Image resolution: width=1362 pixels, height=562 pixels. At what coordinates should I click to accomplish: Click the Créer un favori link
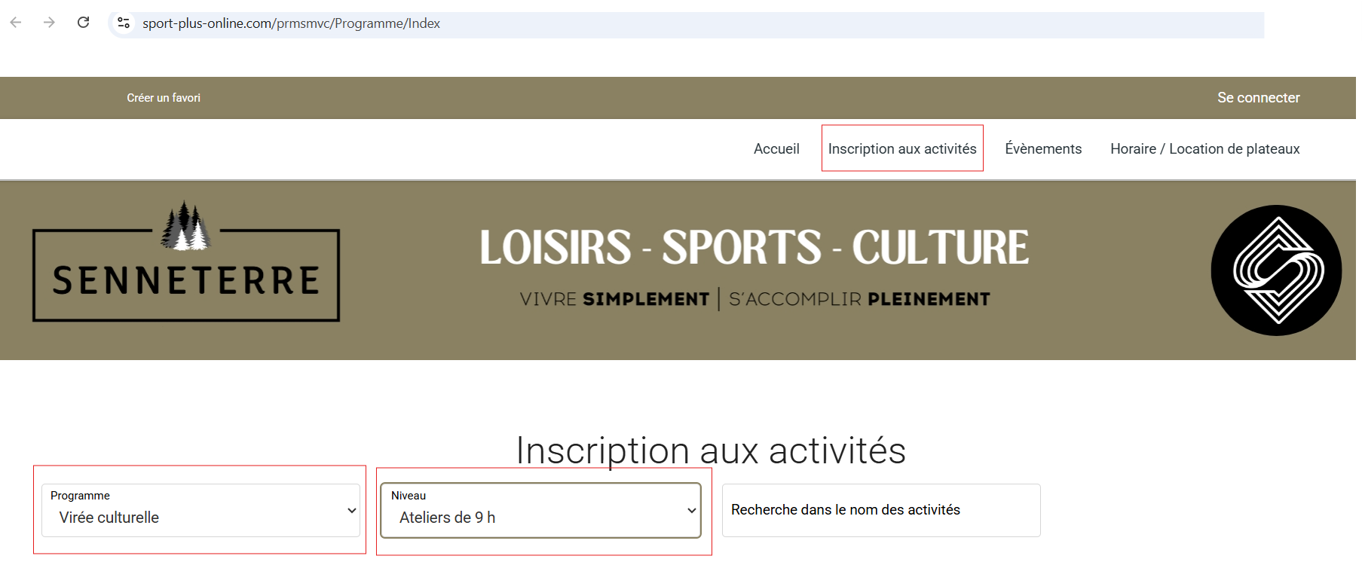coord(164,98)
